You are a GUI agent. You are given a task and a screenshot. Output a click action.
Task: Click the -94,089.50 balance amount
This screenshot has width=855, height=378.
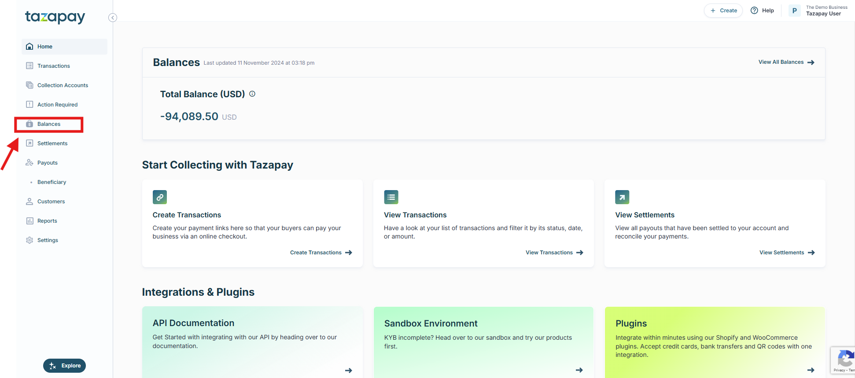(189, 117)
